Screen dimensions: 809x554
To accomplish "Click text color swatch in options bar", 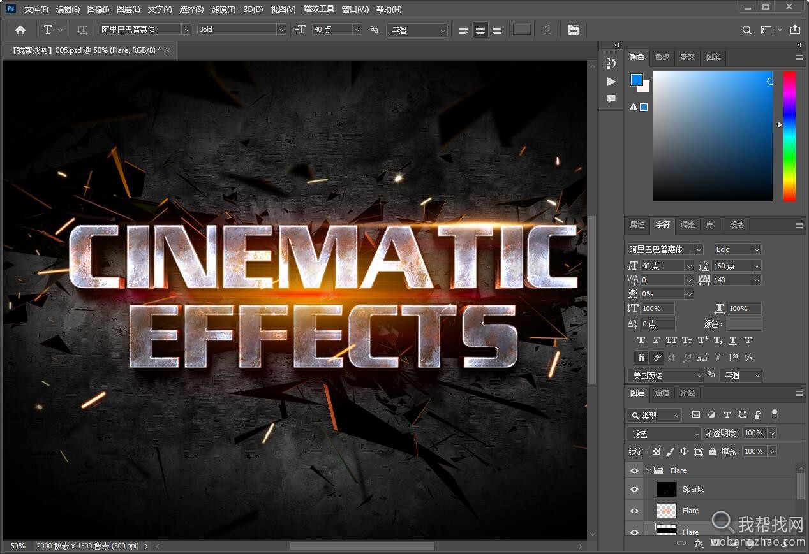I will (522, 29).
